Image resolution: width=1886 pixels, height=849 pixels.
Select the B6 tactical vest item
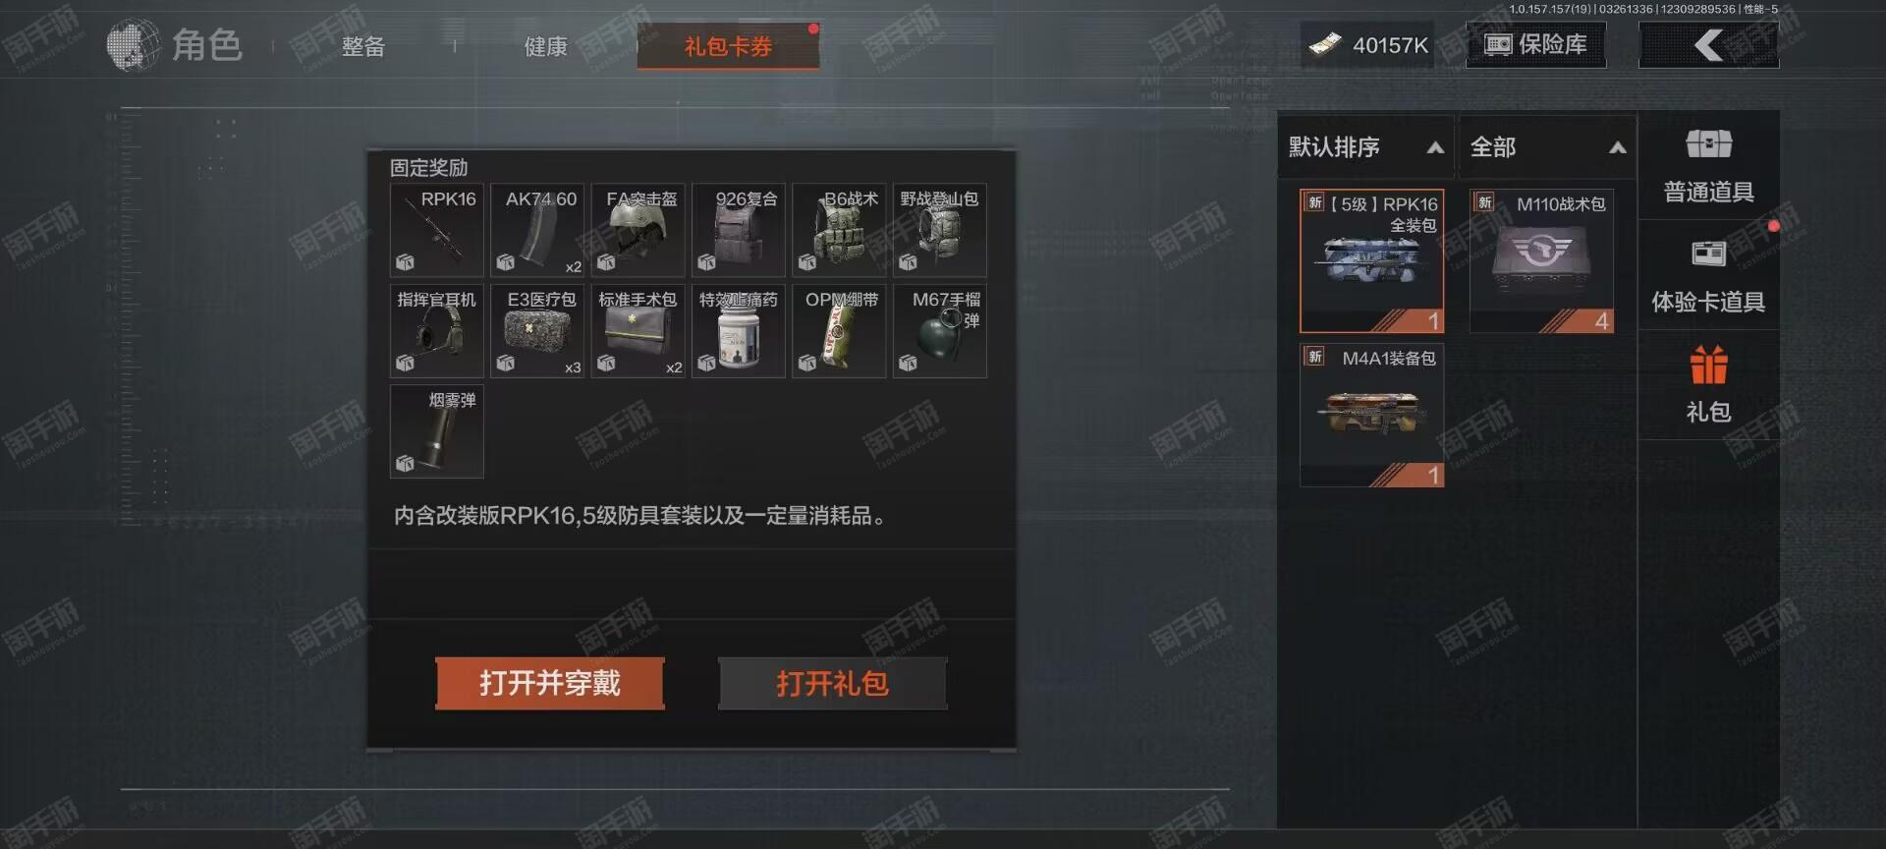pos(840,230)
